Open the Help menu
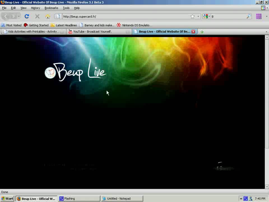Image resolution: width=269 pixels, height=202 pixels. pyautogui.click(x=77, y=8)
